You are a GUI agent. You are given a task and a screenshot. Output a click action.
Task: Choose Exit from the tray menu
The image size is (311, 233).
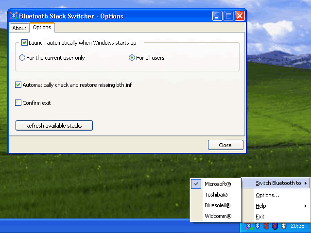click(276, 216)
